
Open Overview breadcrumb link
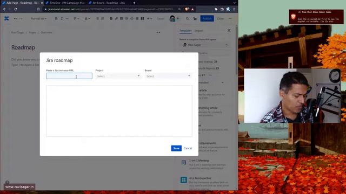click(46, 32)
